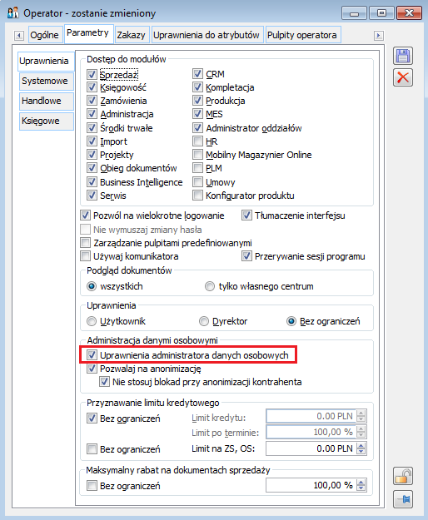
Task: Save operator with the floppy disk icon
Action: [403, 56]
